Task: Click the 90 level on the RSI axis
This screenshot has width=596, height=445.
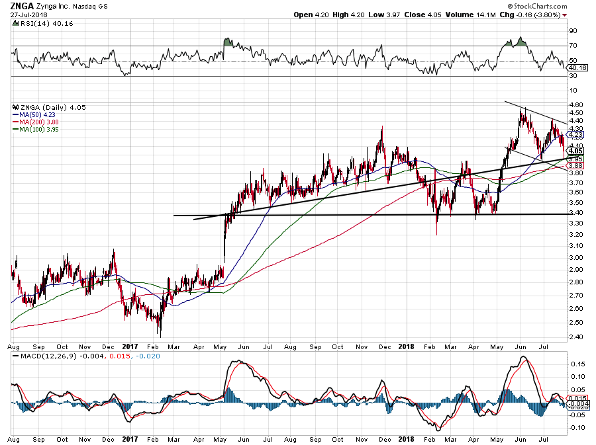Action: (x=573, y=31)
